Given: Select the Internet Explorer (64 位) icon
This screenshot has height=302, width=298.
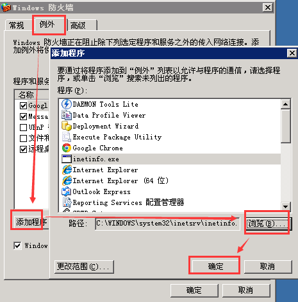Looking at the screenshot, I should (67, 181).
